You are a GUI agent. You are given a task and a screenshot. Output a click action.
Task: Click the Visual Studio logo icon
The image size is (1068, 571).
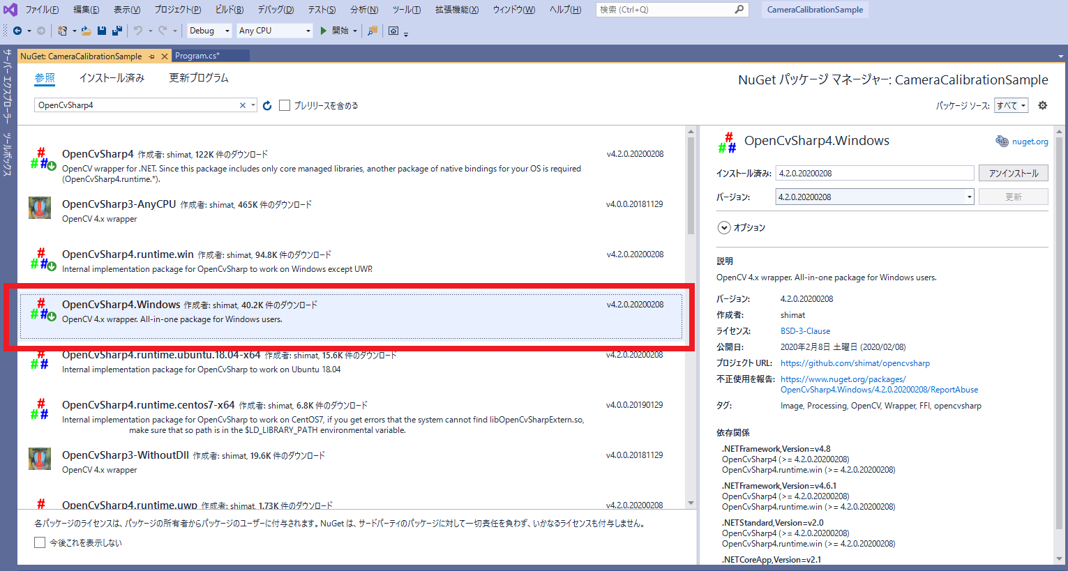coord(10,10)
